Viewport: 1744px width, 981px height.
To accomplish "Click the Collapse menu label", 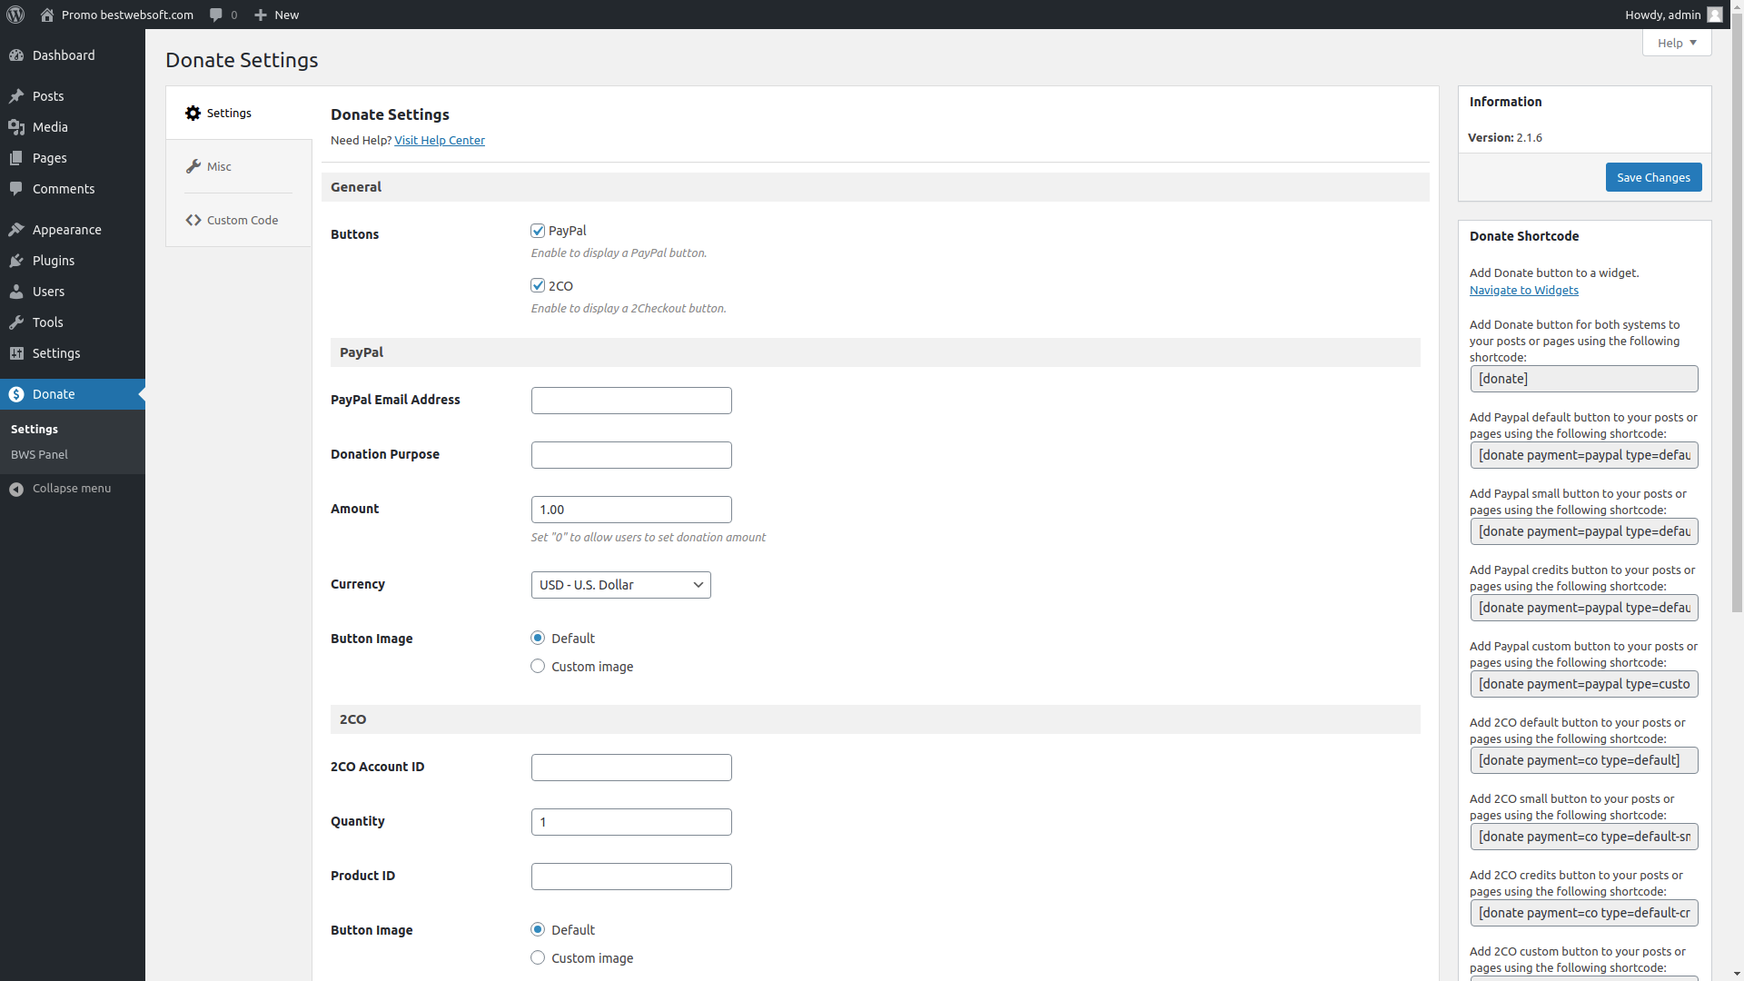I will (x=72, y=489).
